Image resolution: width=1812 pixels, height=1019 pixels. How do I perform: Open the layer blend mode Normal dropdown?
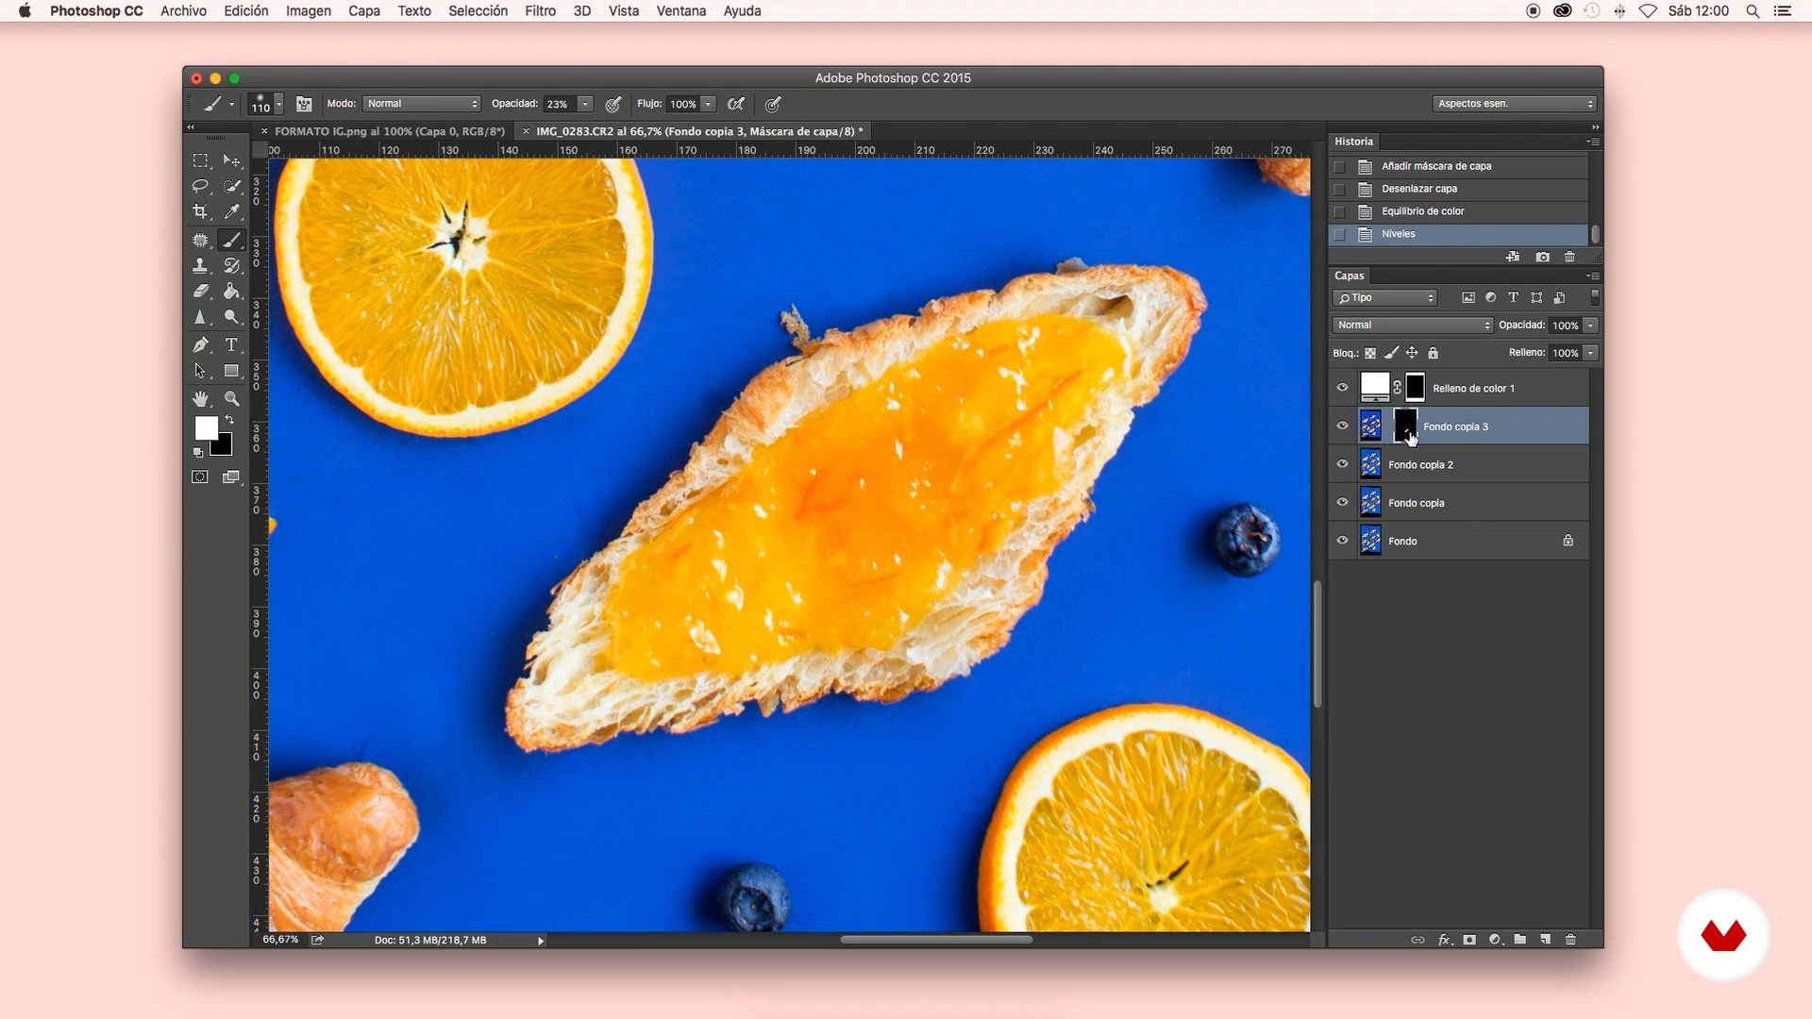(1413, 326)
